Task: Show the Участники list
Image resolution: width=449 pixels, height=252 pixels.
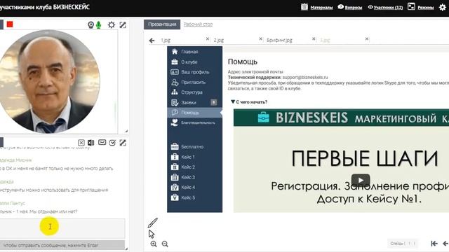Action: pos(385,7)
